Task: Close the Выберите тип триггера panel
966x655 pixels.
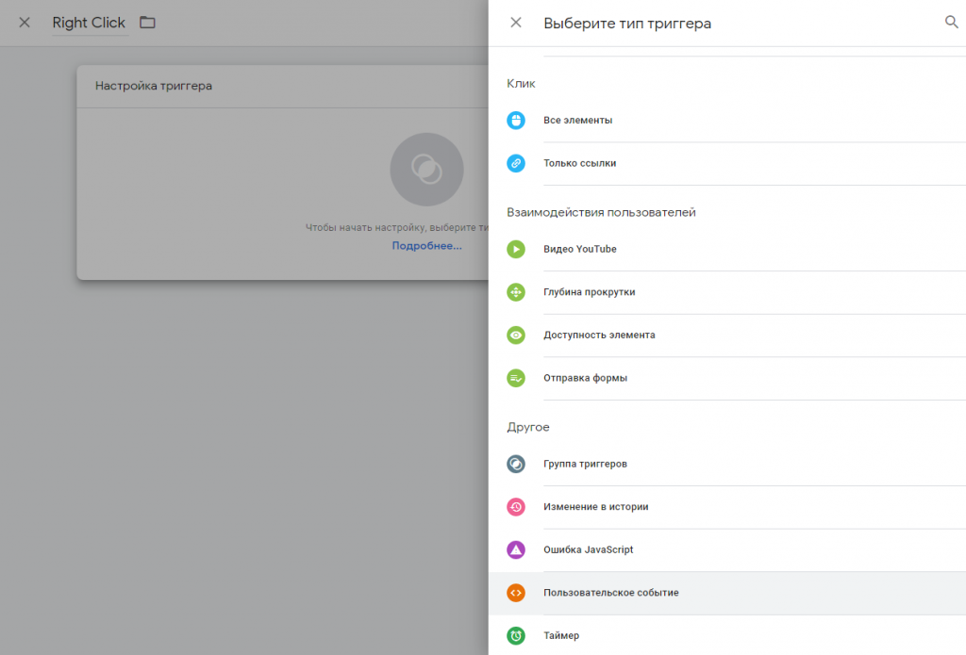Action: 516,23
